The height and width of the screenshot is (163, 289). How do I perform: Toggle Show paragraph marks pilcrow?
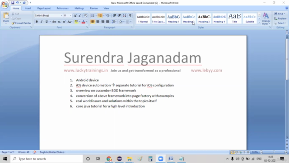131,15
